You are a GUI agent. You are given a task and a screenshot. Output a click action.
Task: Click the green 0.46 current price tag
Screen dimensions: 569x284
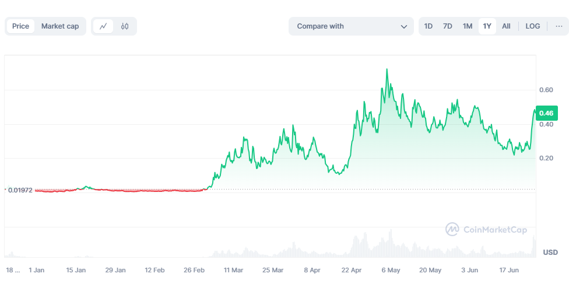546,113
